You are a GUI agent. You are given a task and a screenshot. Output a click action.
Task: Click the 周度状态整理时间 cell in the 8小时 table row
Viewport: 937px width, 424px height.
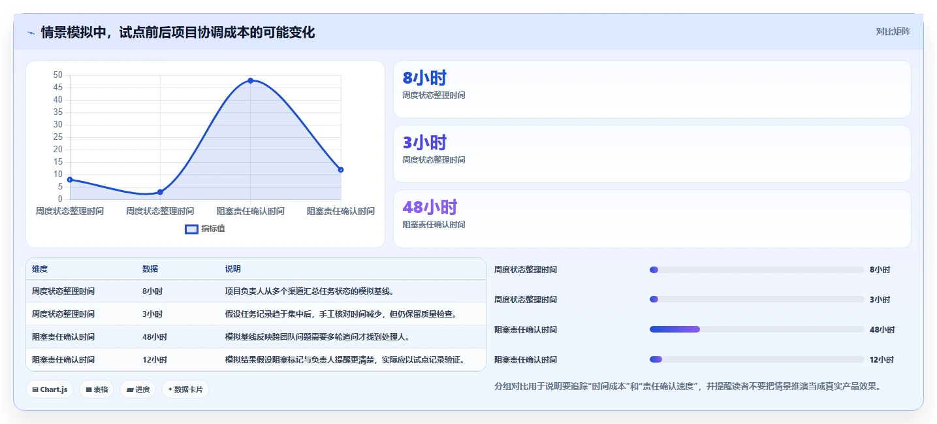click(63, 291)
